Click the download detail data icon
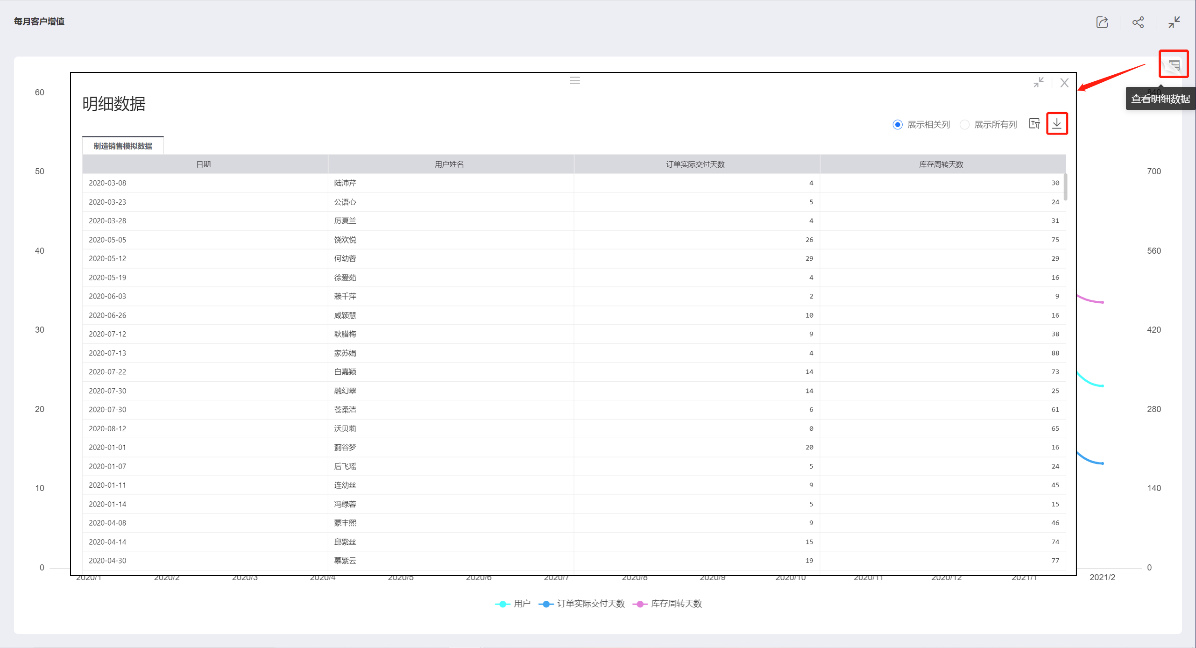 click(x=1056, y=124)
